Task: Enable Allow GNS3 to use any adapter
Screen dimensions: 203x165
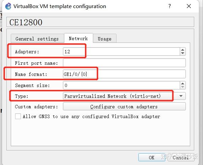Action: coord(18,116)
